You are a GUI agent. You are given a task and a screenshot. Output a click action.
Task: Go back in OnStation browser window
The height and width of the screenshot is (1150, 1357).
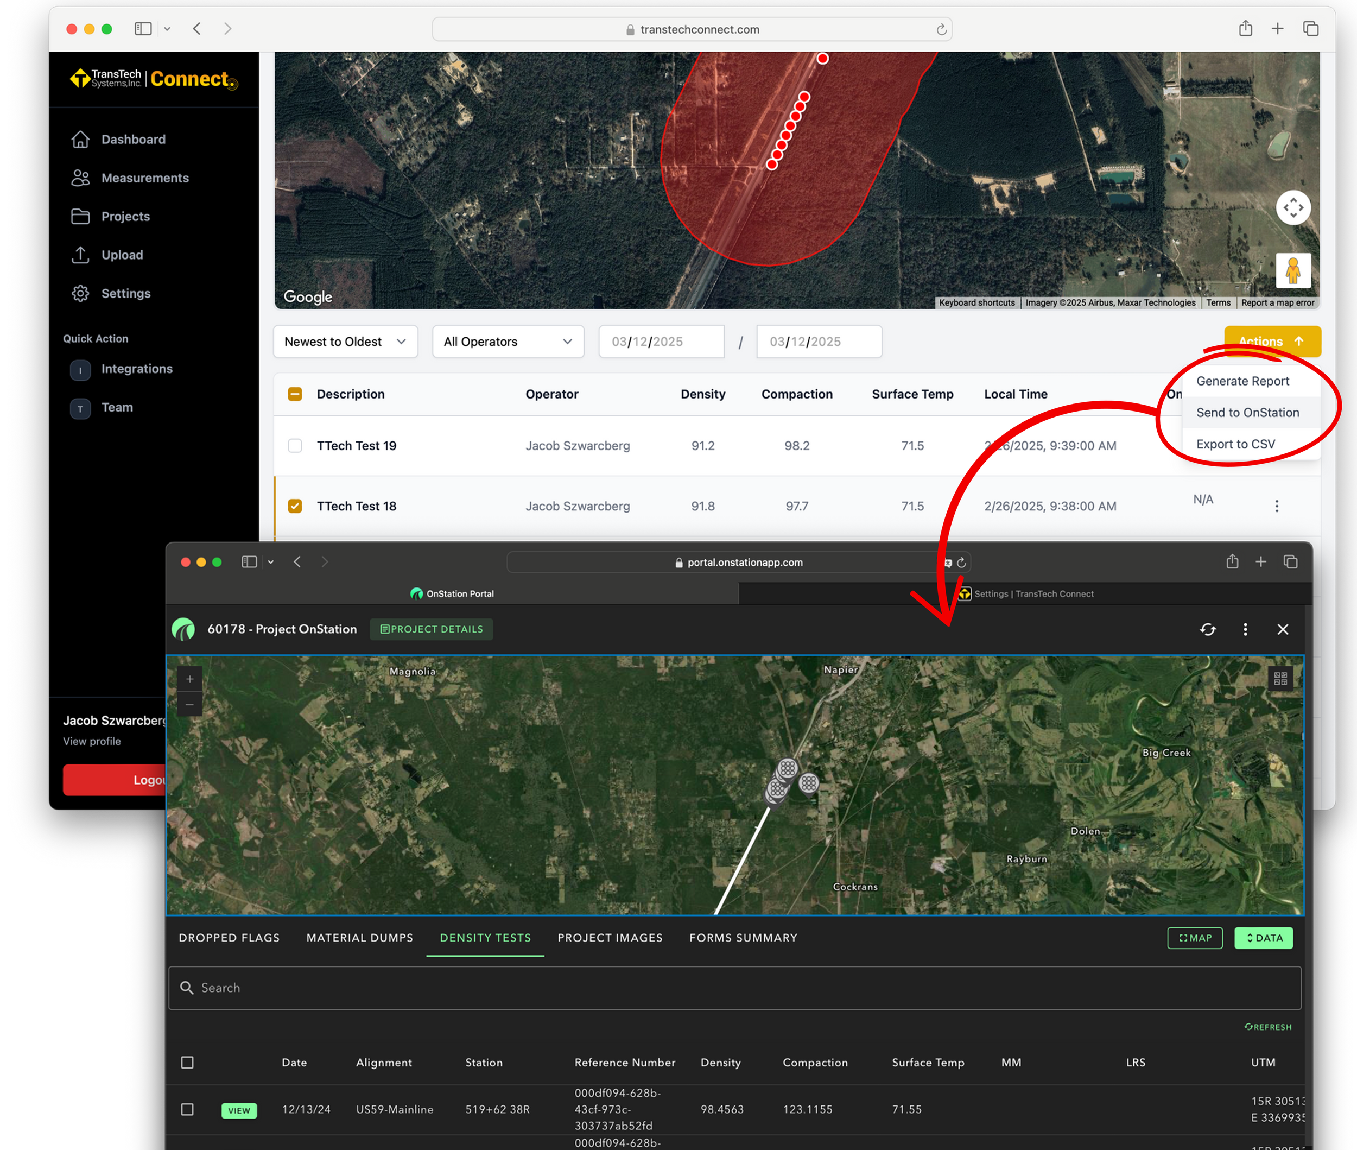pos(297,561)
